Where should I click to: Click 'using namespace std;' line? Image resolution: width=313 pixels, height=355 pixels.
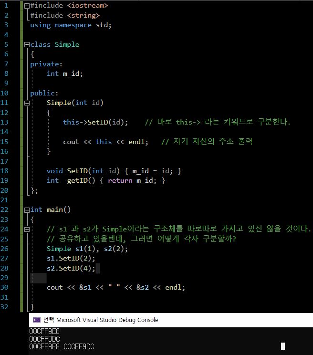pyautogui.click(x=71, y=25)
